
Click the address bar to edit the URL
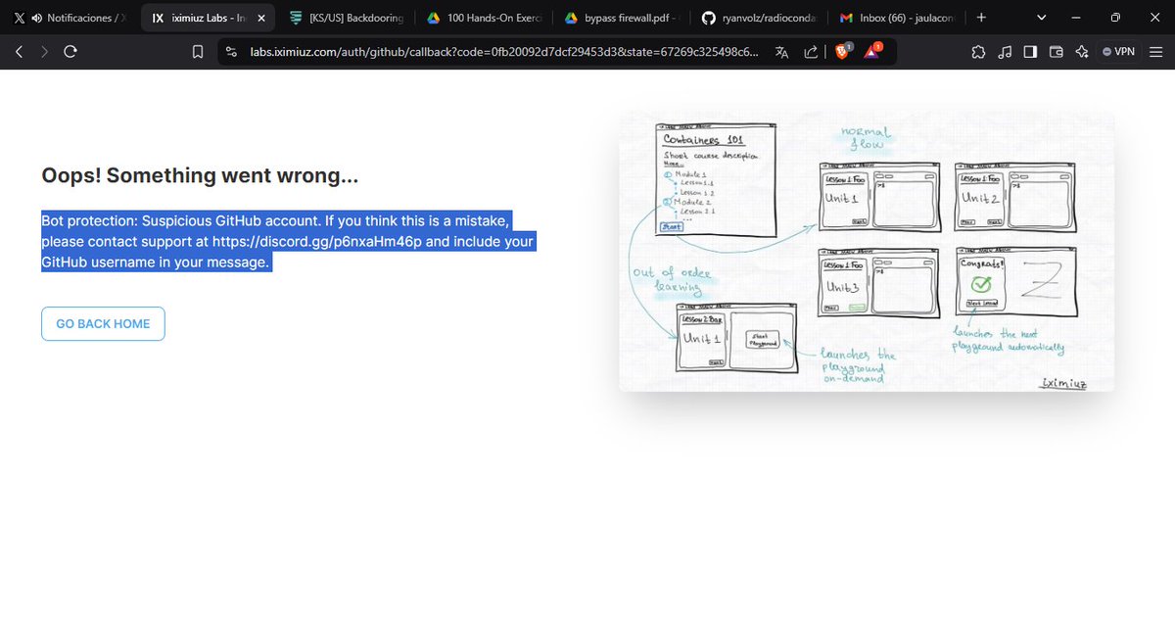[490, 51]
